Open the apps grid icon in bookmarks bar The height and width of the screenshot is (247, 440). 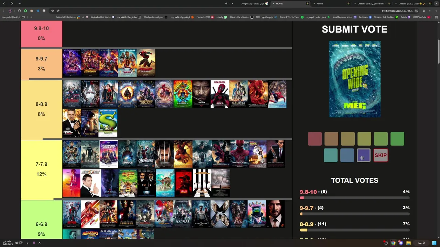pos(437,17)
